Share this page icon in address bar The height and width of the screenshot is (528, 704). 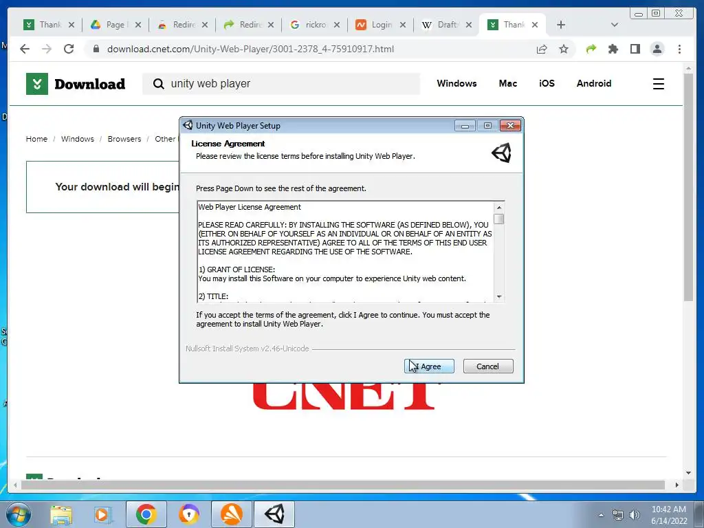click(x=542, y=49)
